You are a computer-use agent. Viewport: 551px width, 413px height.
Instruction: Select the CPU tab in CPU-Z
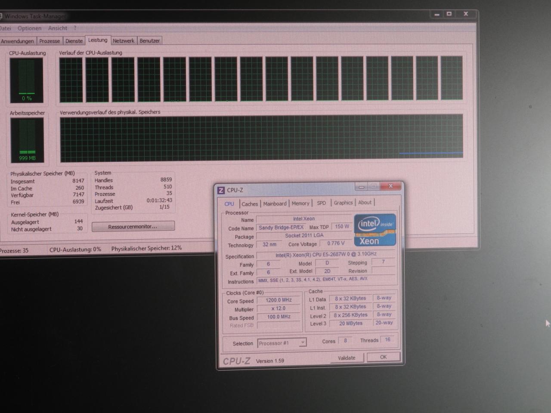tap(229, 204)
